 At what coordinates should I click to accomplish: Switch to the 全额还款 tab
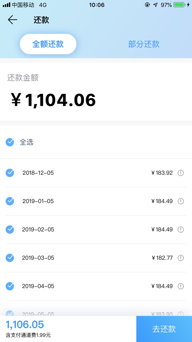point(48,44)
